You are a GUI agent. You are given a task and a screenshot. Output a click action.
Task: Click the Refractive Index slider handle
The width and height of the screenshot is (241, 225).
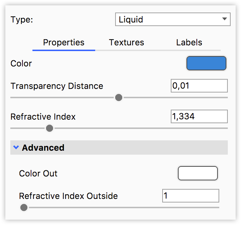point(50,128)
